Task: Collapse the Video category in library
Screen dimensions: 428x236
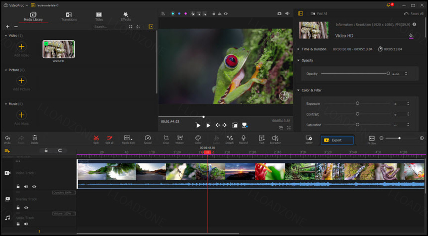Action: point(6,36)
